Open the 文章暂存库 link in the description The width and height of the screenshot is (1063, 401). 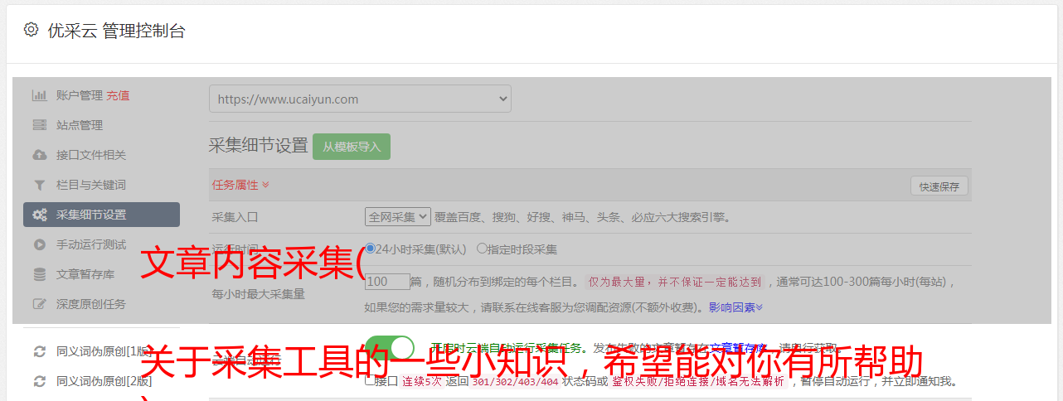(738, 348)
